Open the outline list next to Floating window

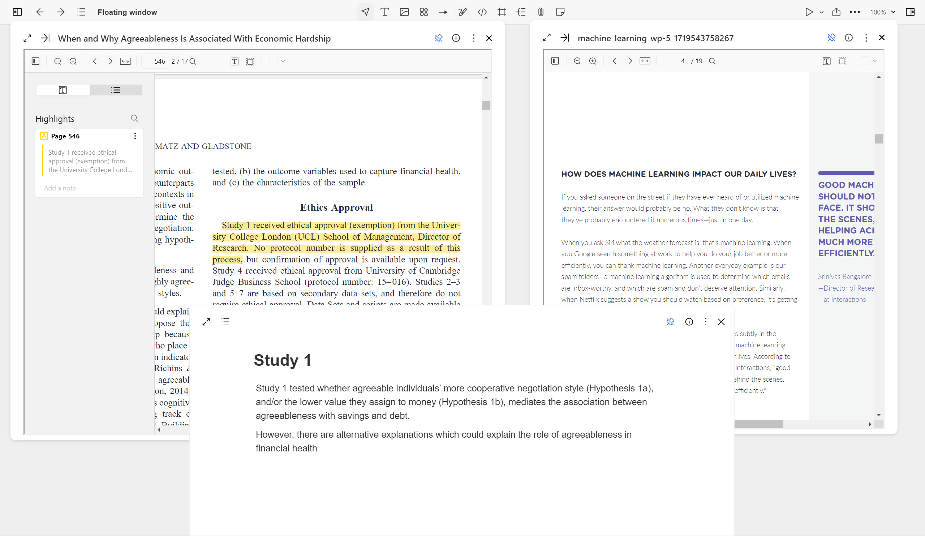click(x=81, y=12)
